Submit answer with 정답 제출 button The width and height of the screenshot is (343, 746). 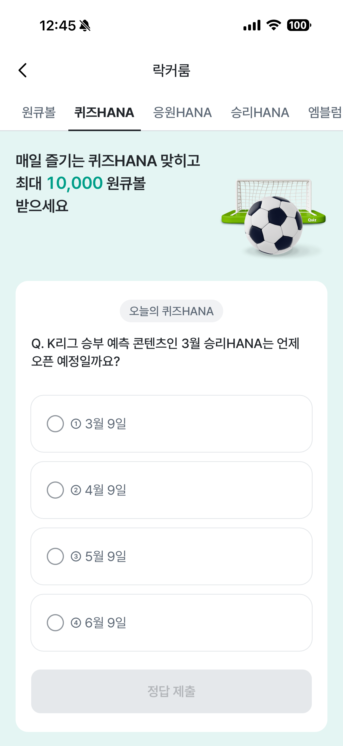[171, 691]
